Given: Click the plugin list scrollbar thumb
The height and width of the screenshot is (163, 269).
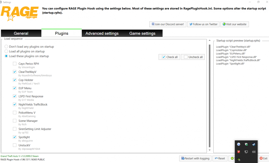Looking at the screenshot, I should coord(210,96).
